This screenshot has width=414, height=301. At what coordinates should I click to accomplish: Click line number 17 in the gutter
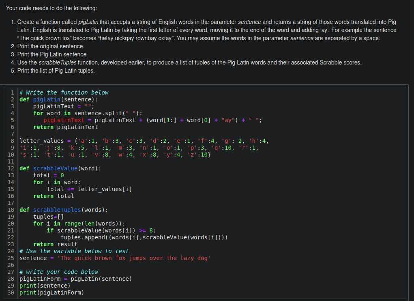(11, 203)
